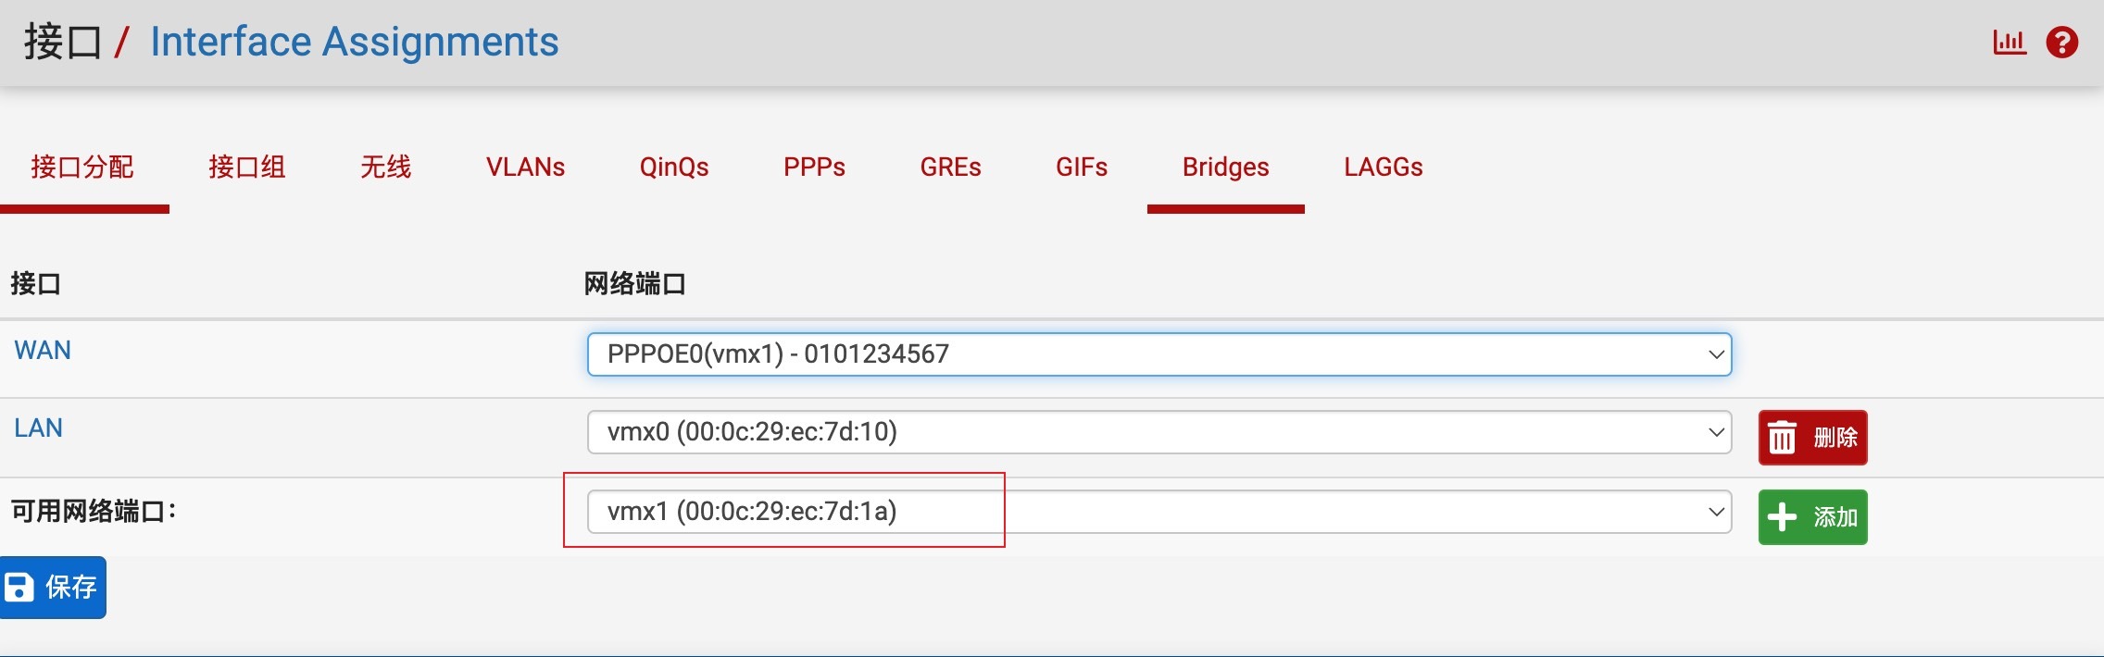The image size is (2104, 657).
Task: Click the trash icon to delete LAN
Action: 1782,438
